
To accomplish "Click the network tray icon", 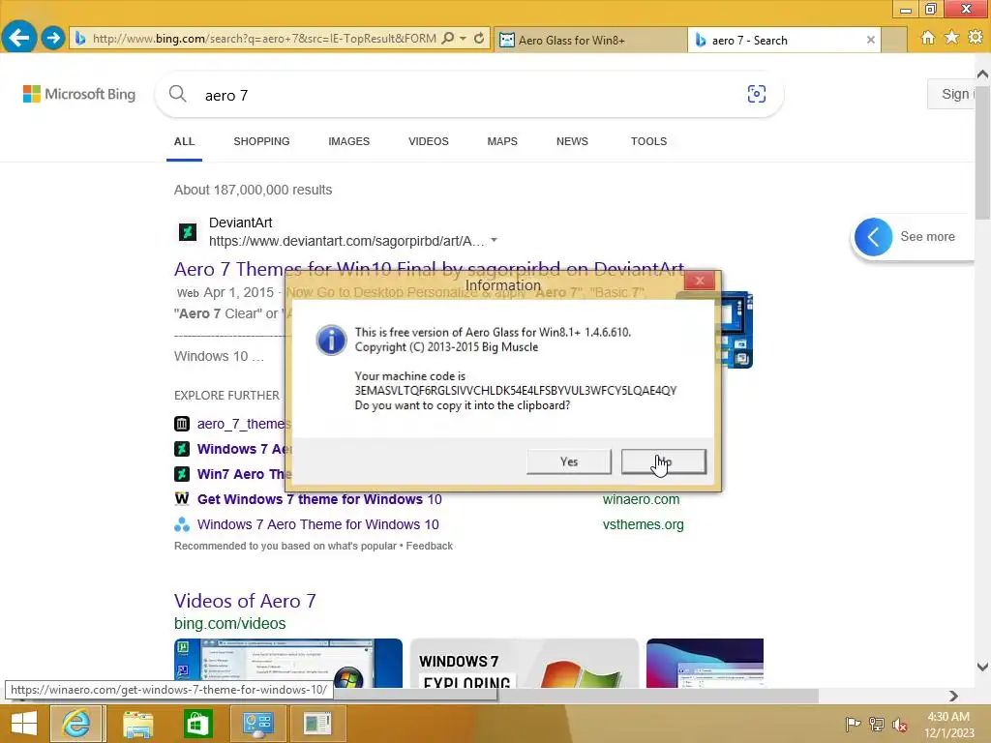I will coord(876,724).
